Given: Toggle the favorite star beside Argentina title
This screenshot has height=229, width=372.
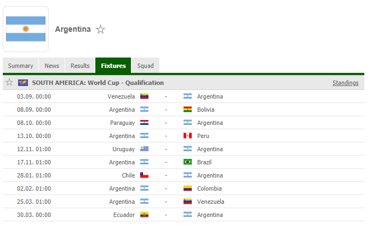Looking at the screenshot, I should click(x=100, y=30).
